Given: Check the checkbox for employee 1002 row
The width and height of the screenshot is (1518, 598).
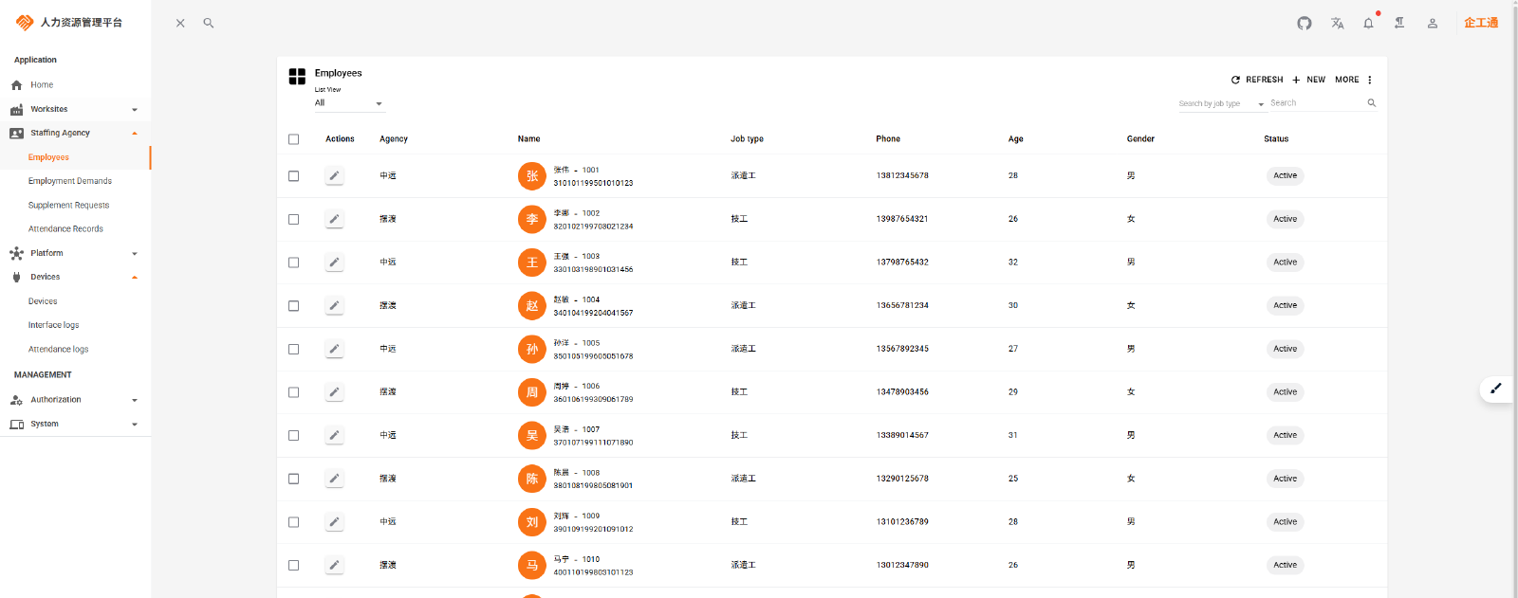Looking at the screenshot, I should click(294, 219).
